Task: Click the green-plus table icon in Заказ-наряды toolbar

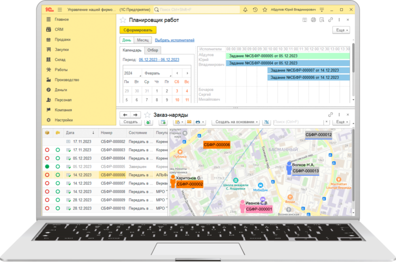Action: [x=163, y=122]
